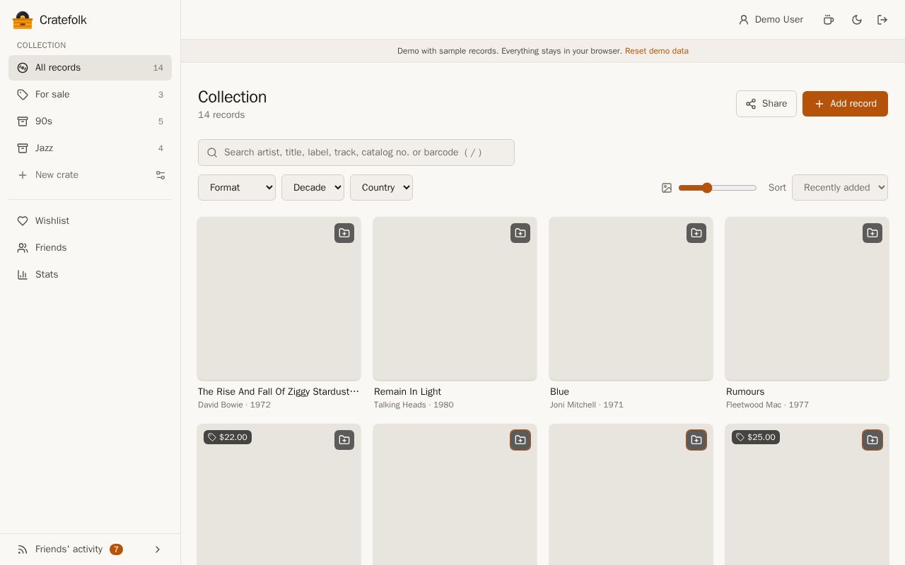Click the $25.00 price tag badge

pyautogui.click(x=756, y=437)
